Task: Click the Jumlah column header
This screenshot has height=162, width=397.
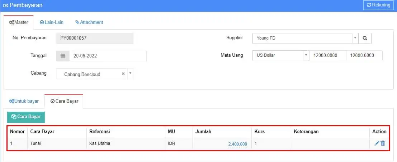Action: 222,132
